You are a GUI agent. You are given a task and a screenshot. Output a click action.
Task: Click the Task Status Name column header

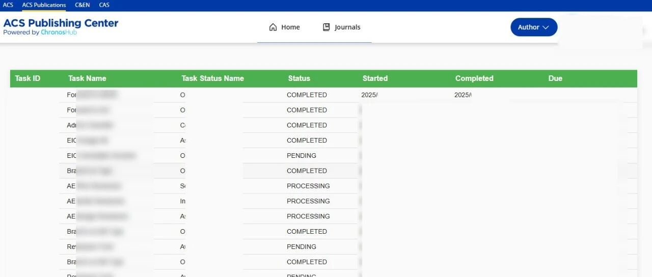click(212, 78)
